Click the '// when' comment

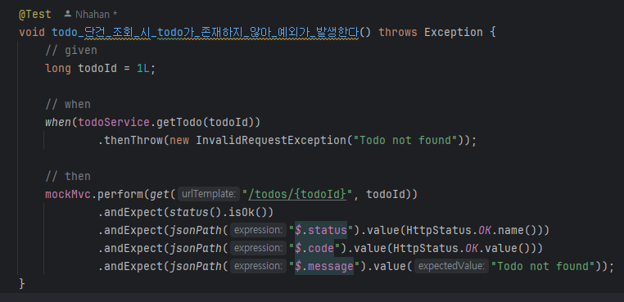tap(68, 104)
